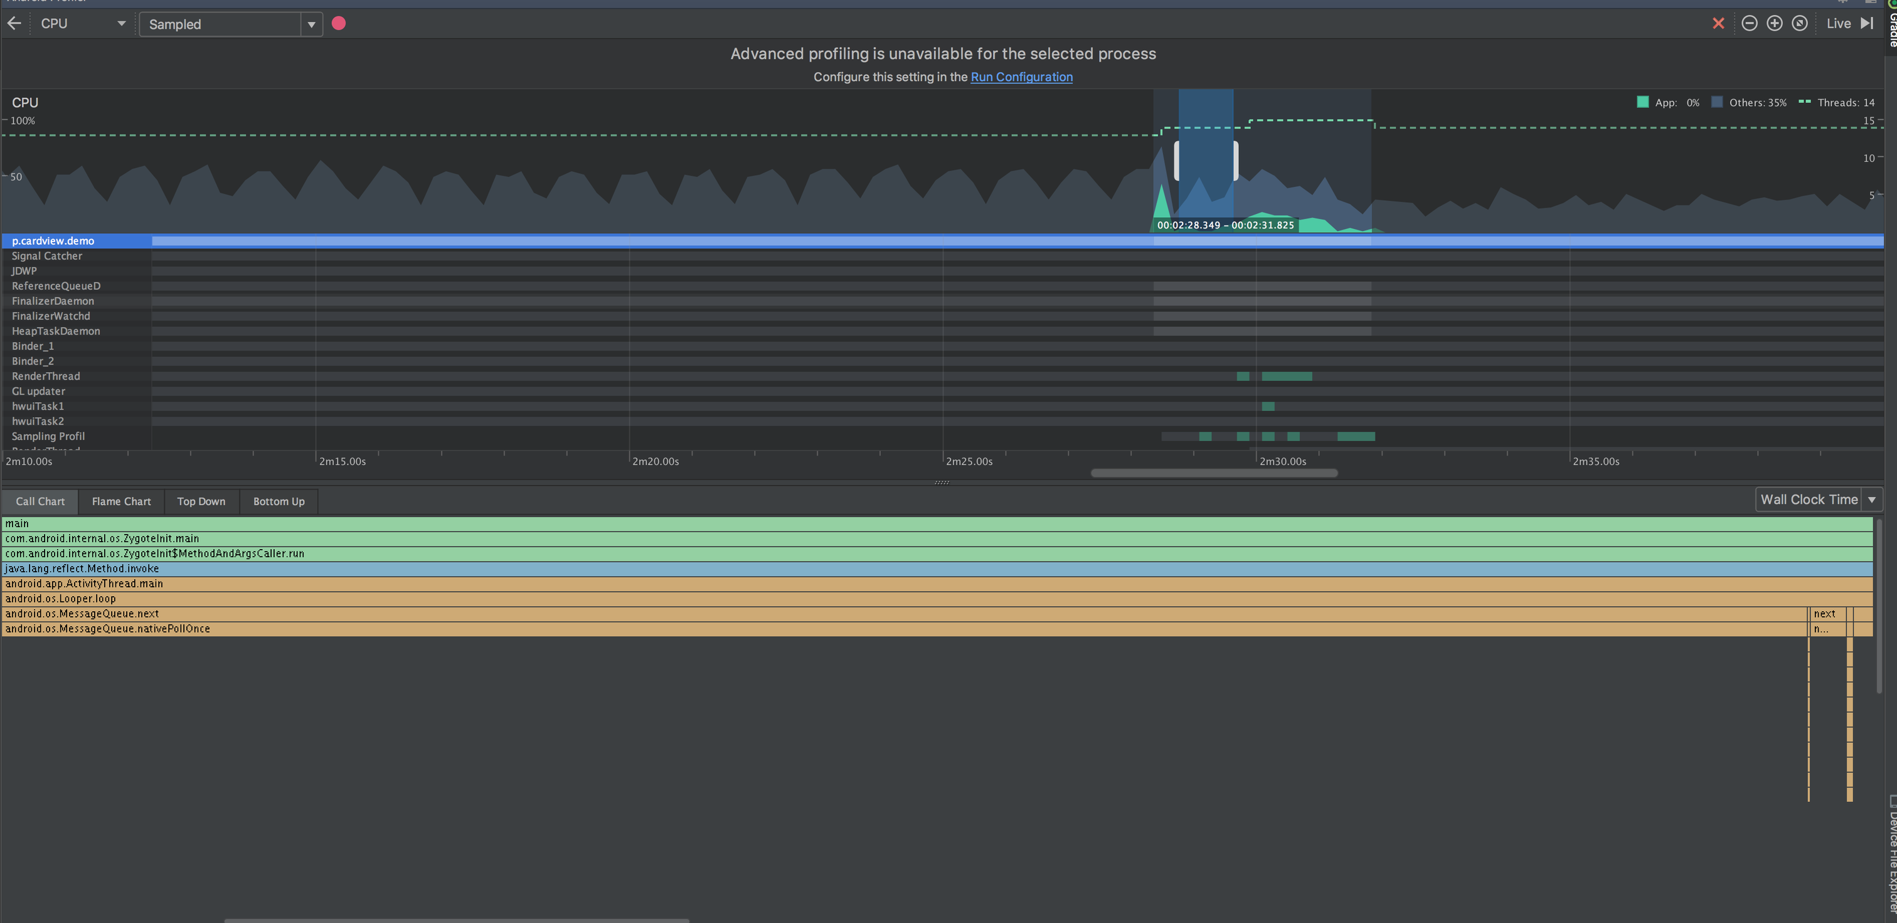Open the CPU profiler type dropdown
Viewport: 1897px width, 923px height.
click(82, 24)
